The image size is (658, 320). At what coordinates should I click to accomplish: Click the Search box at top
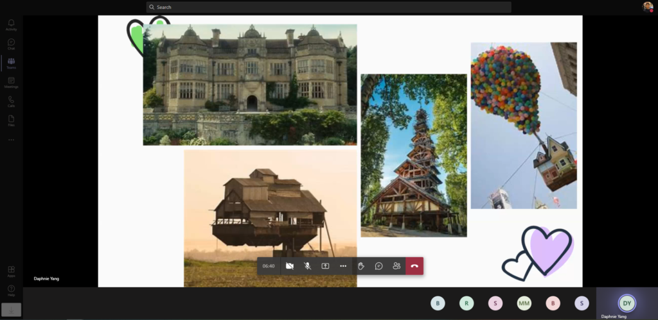click(x=328, y=7)
